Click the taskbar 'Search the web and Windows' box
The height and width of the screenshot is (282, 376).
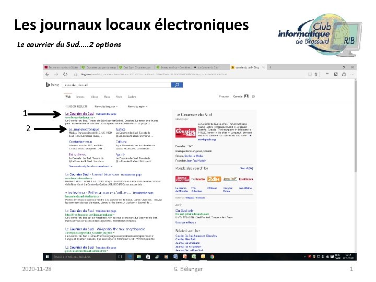pos(84,256)
